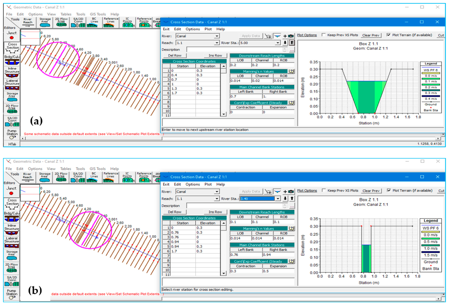Image resolution: width=449 pixels, height=305 pixels.
Task: Open Lateral Structure editor in top window
Action: coord(12,85)
